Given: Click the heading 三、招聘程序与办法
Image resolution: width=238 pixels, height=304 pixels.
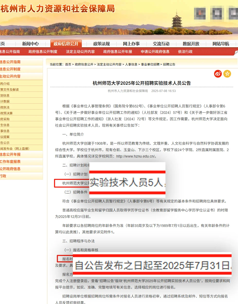Looking at the screenshot, I should point(78,241).
